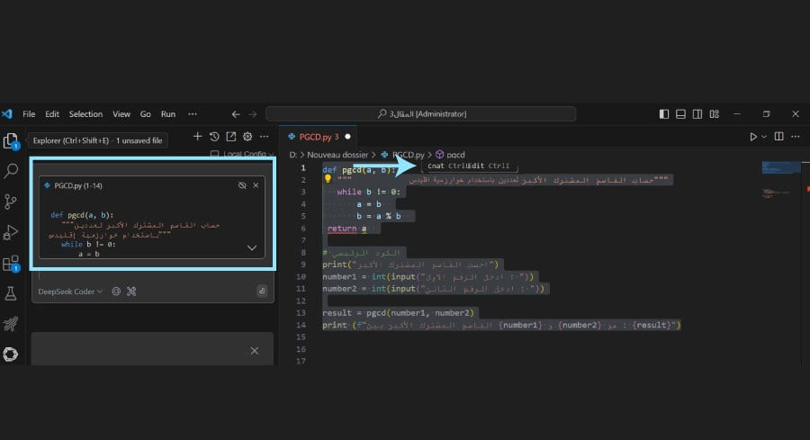Click the VS Code logo icon
This screenshot has width=810, height=440.
(x=7, y=114)
